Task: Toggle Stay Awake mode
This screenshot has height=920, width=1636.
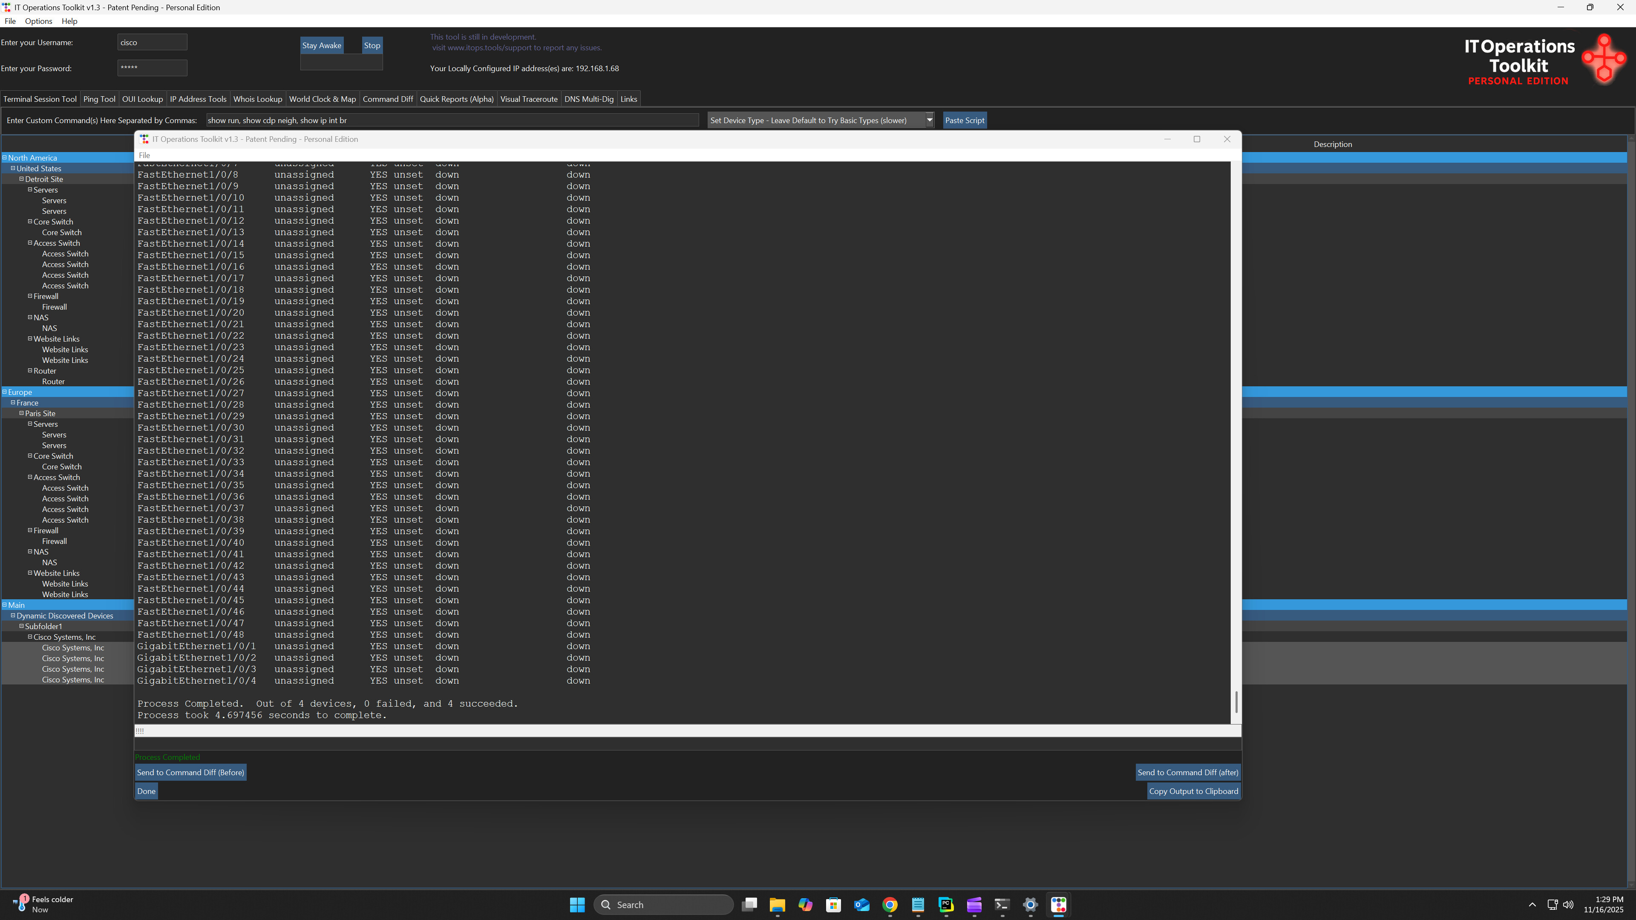Action: coord(321,45)
